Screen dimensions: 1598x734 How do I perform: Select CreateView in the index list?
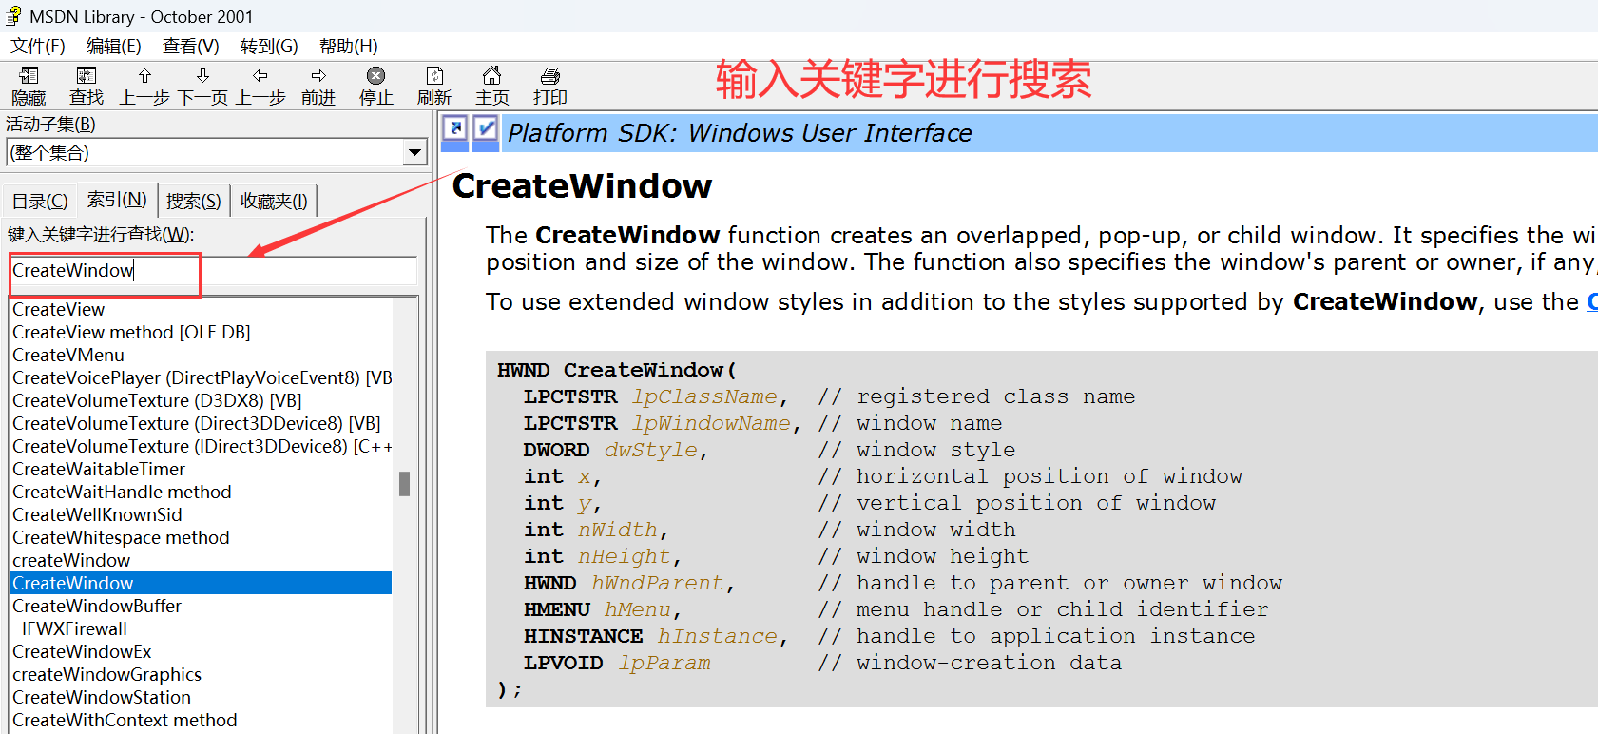pyautogui.click(x=59, y=309)
